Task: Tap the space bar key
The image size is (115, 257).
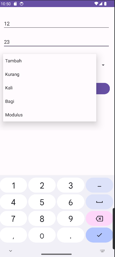Action: click(x=99, y=202)
